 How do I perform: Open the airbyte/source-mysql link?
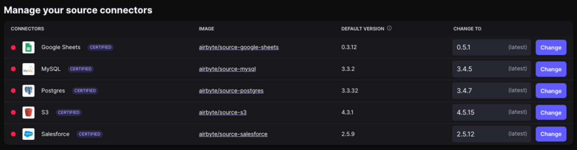pyautogui.click(x=227, y=69)
